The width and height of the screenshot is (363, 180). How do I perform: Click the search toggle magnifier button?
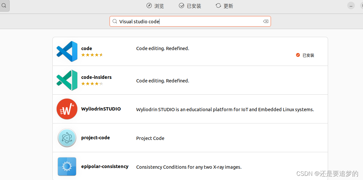[x=4, y=5]
